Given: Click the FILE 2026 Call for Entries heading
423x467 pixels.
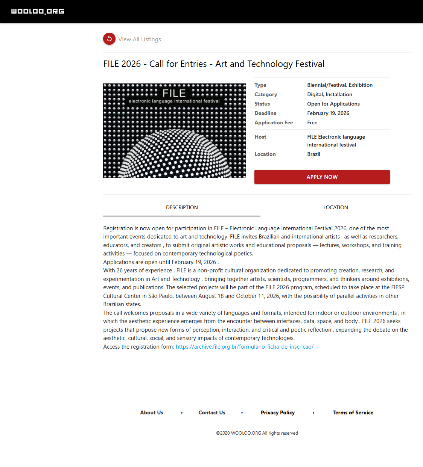Looking at the screenshot, I should 214,64.
